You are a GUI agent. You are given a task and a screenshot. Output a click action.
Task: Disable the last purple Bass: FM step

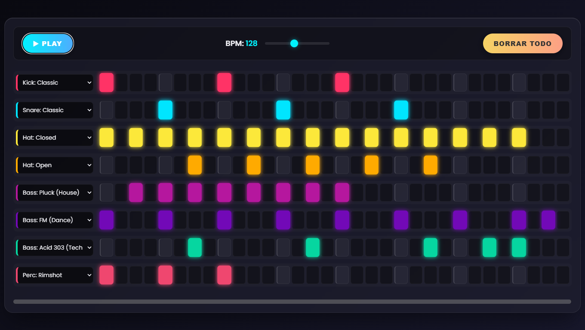point(548,220)
